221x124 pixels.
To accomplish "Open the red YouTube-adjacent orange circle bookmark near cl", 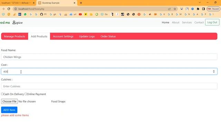I will 139,14.
